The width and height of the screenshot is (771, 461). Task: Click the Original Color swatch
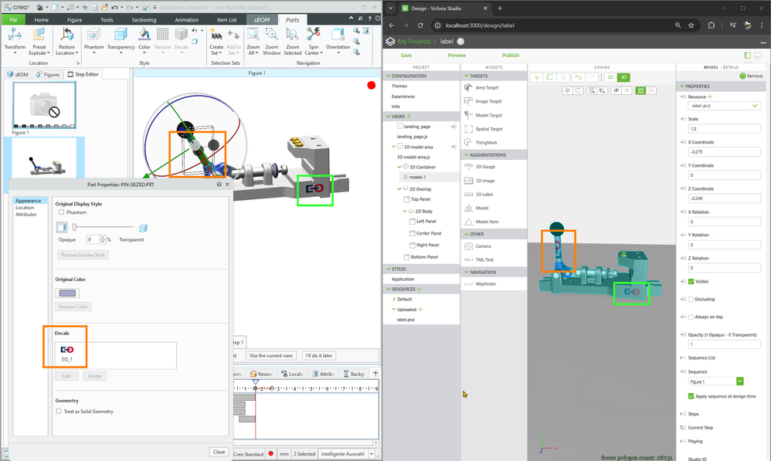(x=66, y=293)
